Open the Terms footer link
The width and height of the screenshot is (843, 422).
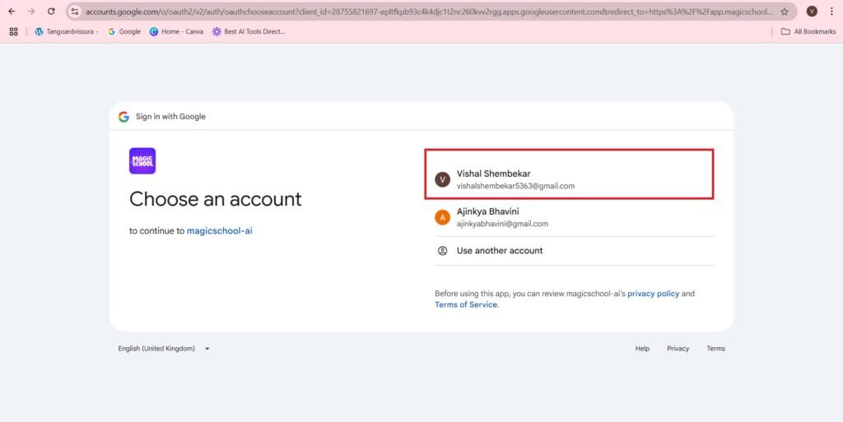click(715, 349)
